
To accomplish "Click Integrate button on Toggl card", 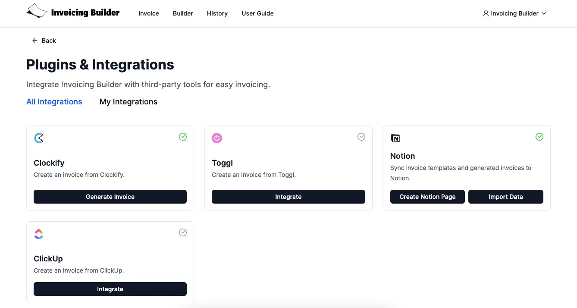I will [x=288, y=197].
